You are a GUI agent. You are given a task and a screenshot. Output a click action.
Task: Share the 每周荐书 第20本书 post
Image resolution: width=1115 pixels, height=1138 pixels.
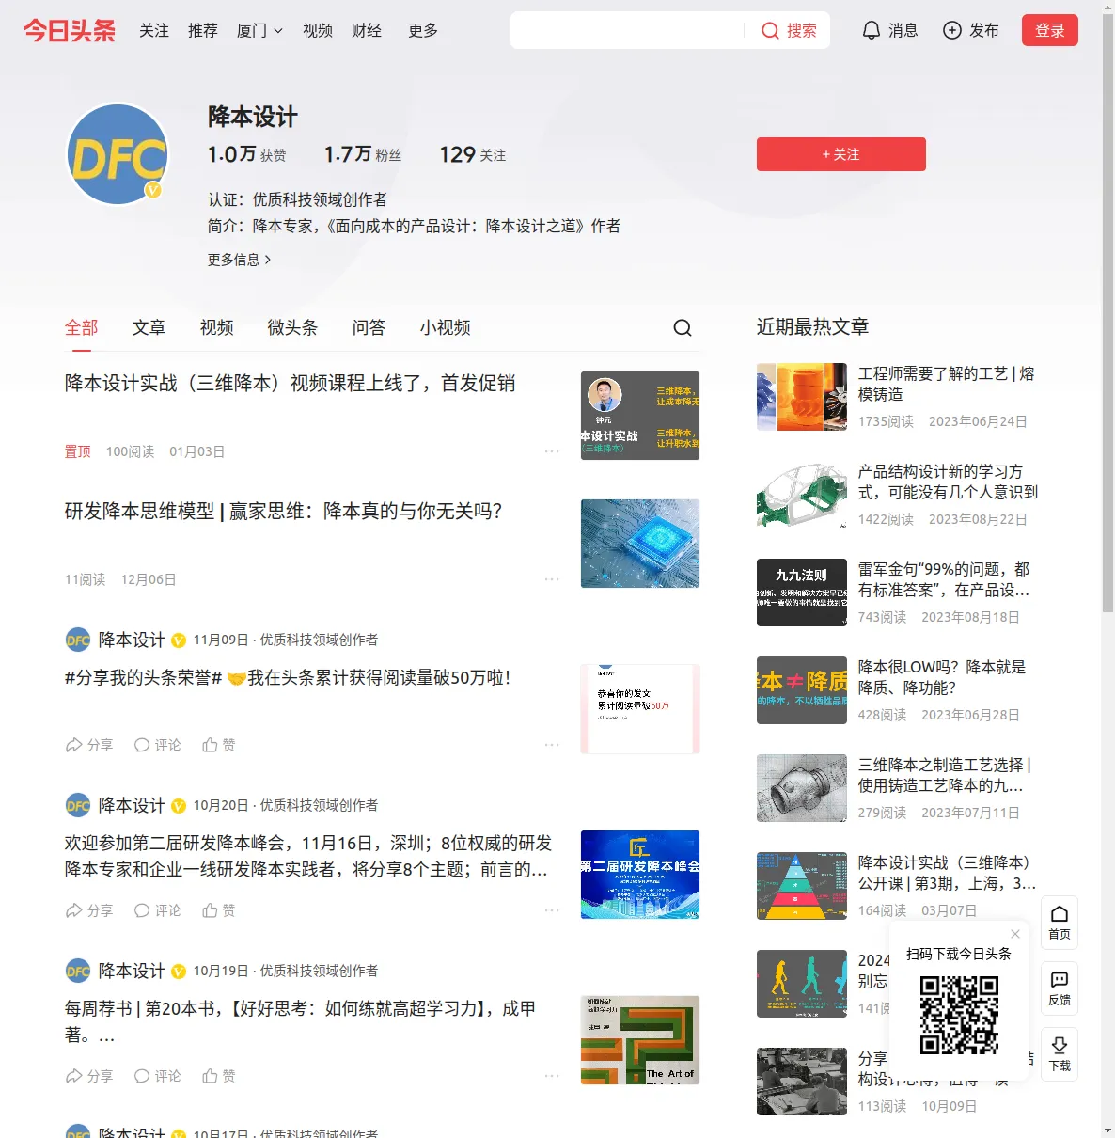tap(88, 1076)
